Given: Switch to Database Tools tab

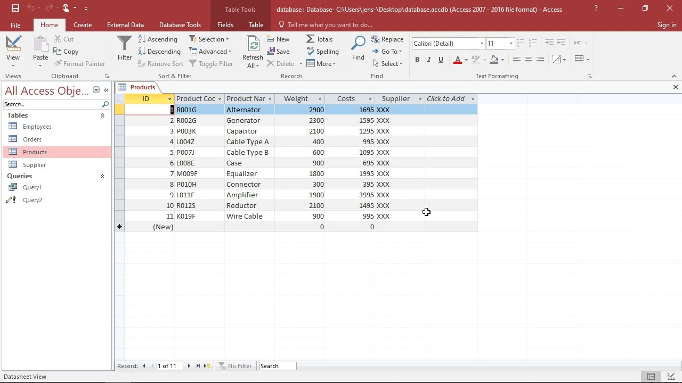Looking at the screenshot, I should tap(180, 24).
